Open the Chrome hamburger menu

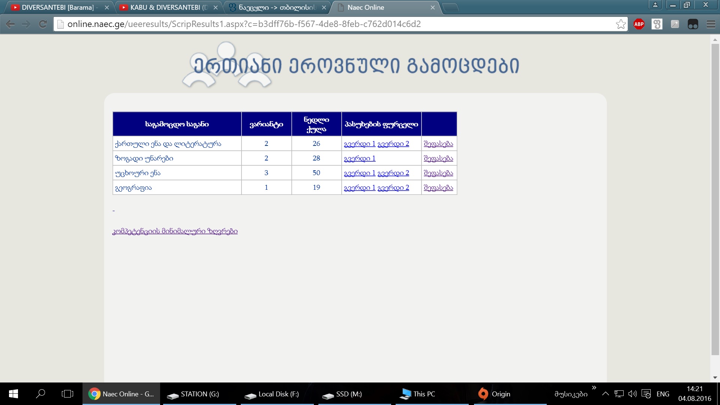click(711, 24)
